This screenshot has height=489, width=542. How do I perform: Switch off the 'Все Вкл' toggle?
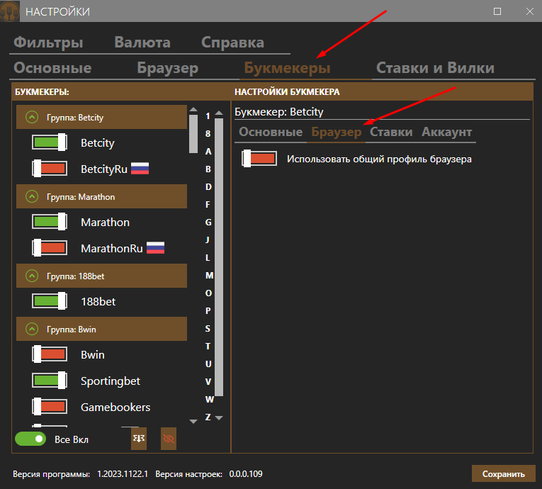pyautogui.click(x=30, y=439)
